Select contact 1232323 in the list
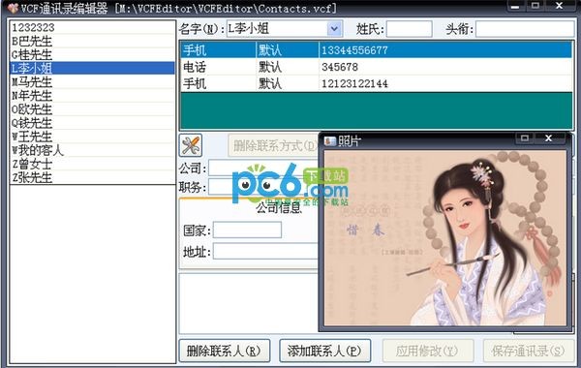581x368 pixels. click(x=93, y=27)
